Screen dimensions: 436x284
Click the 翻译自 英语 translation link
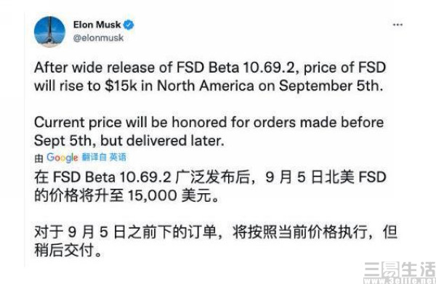104,157
